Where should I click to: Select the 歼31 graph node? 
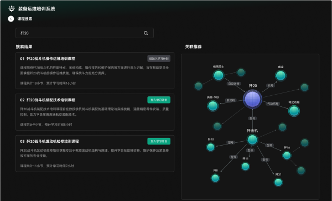[x=278, y=182]
